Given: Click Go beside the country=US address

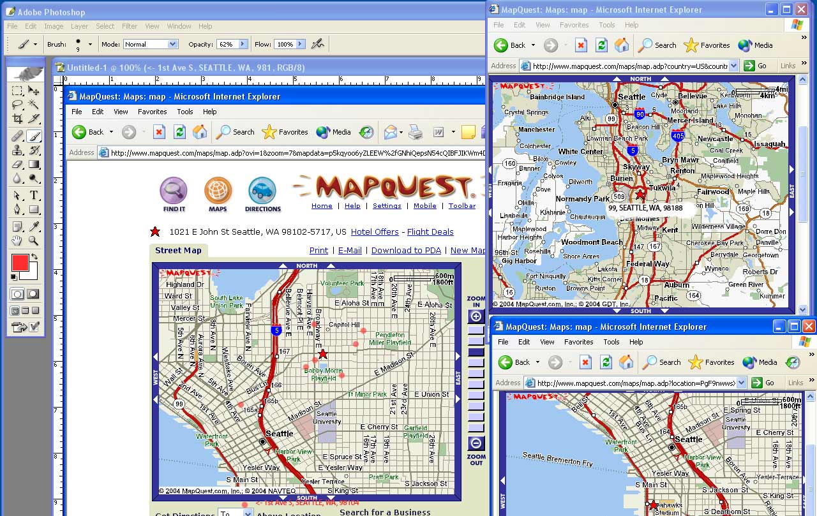Looking at the screenshot, I should pyautogui.click(x=756, y=66).
